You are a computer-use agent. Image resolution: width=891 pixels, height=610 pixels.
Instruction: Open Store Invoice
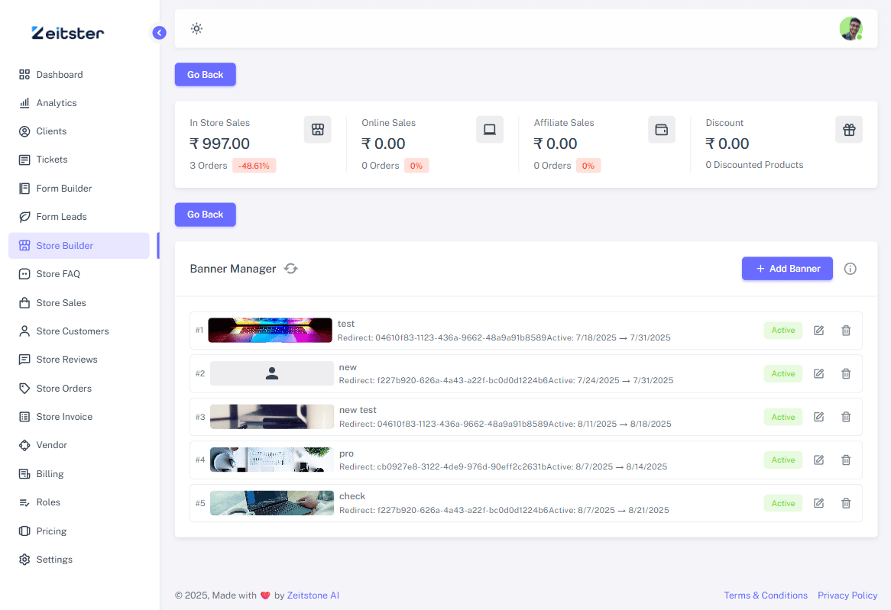(x=79, y=417)
